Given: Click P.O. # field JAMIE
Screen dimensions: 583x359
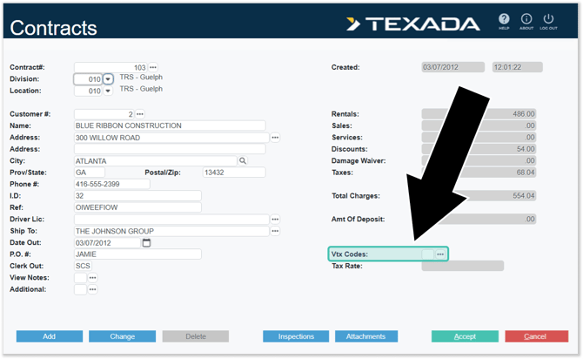Looking at the screenshot, I should [x=138, y=254].
